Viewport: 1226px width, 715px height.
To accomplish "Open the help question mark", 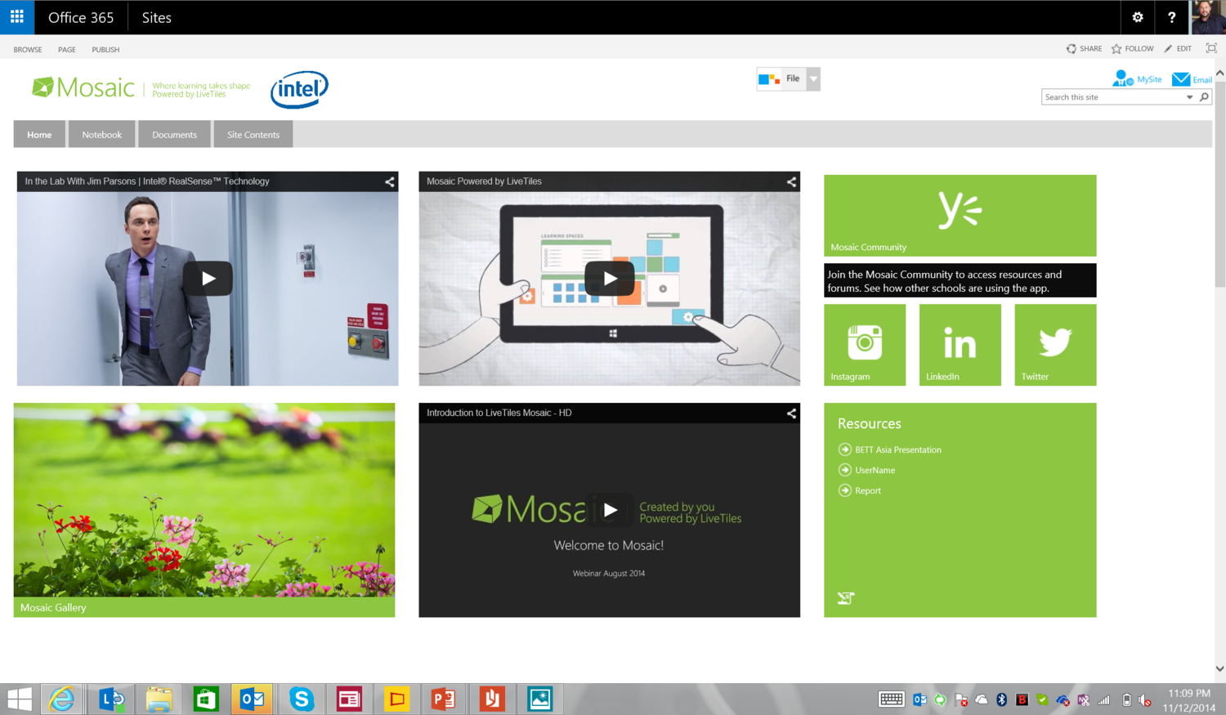I will 1171,17.
